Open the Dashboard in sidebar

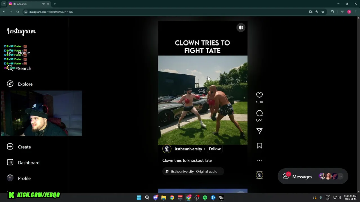click(x=23, y=162)
